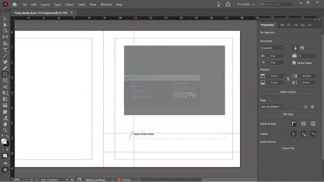Choose the Pencil tool
Screen dimensions: 324x182
5,68
